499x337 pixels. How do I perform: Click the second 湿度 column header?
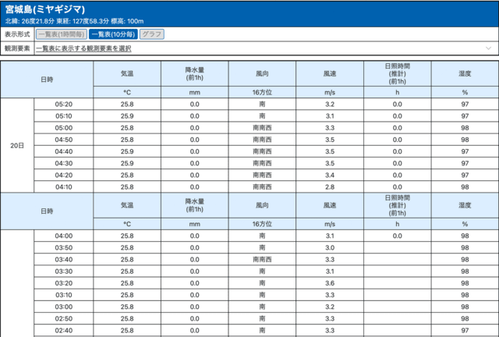point(465,205)
